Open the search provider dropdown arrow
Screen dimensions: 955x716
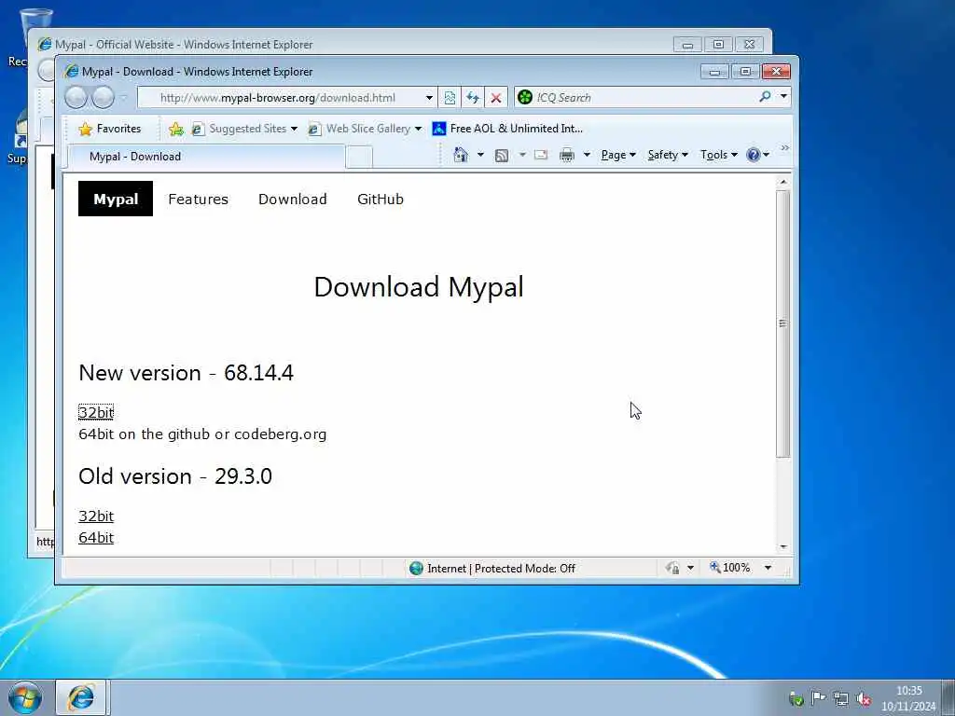point(783,96)
